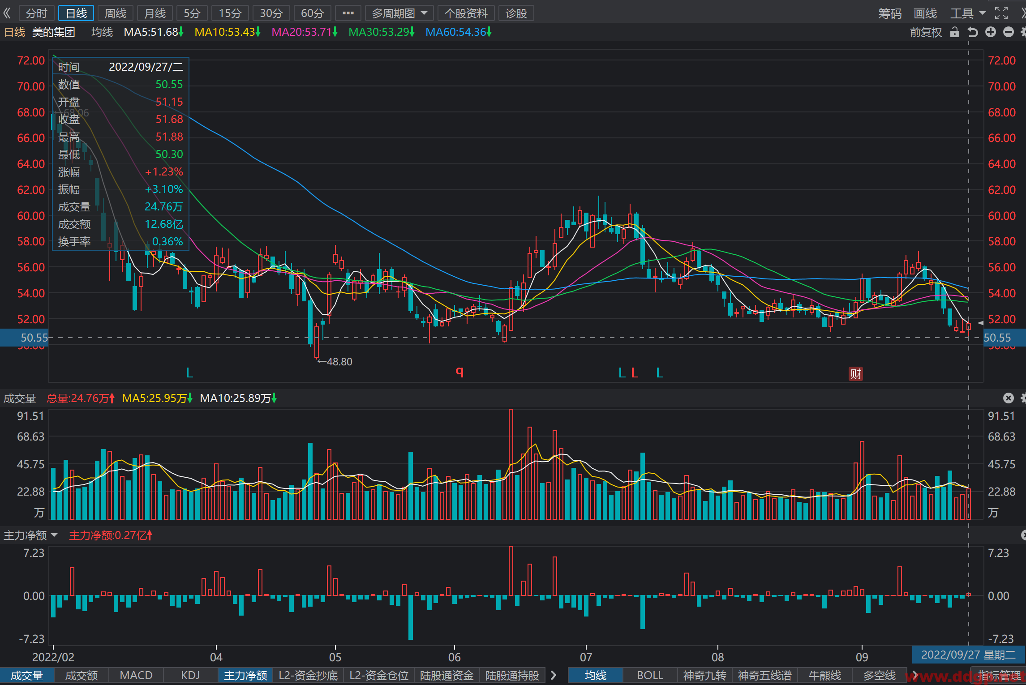Select the 成交量 indicator tab
Image resolution: width=1026 pixels, height=685 pixels.
click(x=27, y=675)
